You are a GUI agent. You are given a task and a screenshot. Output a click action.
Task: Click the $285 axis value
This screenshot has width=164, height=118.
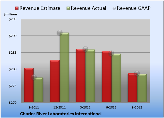click(13, 53)
